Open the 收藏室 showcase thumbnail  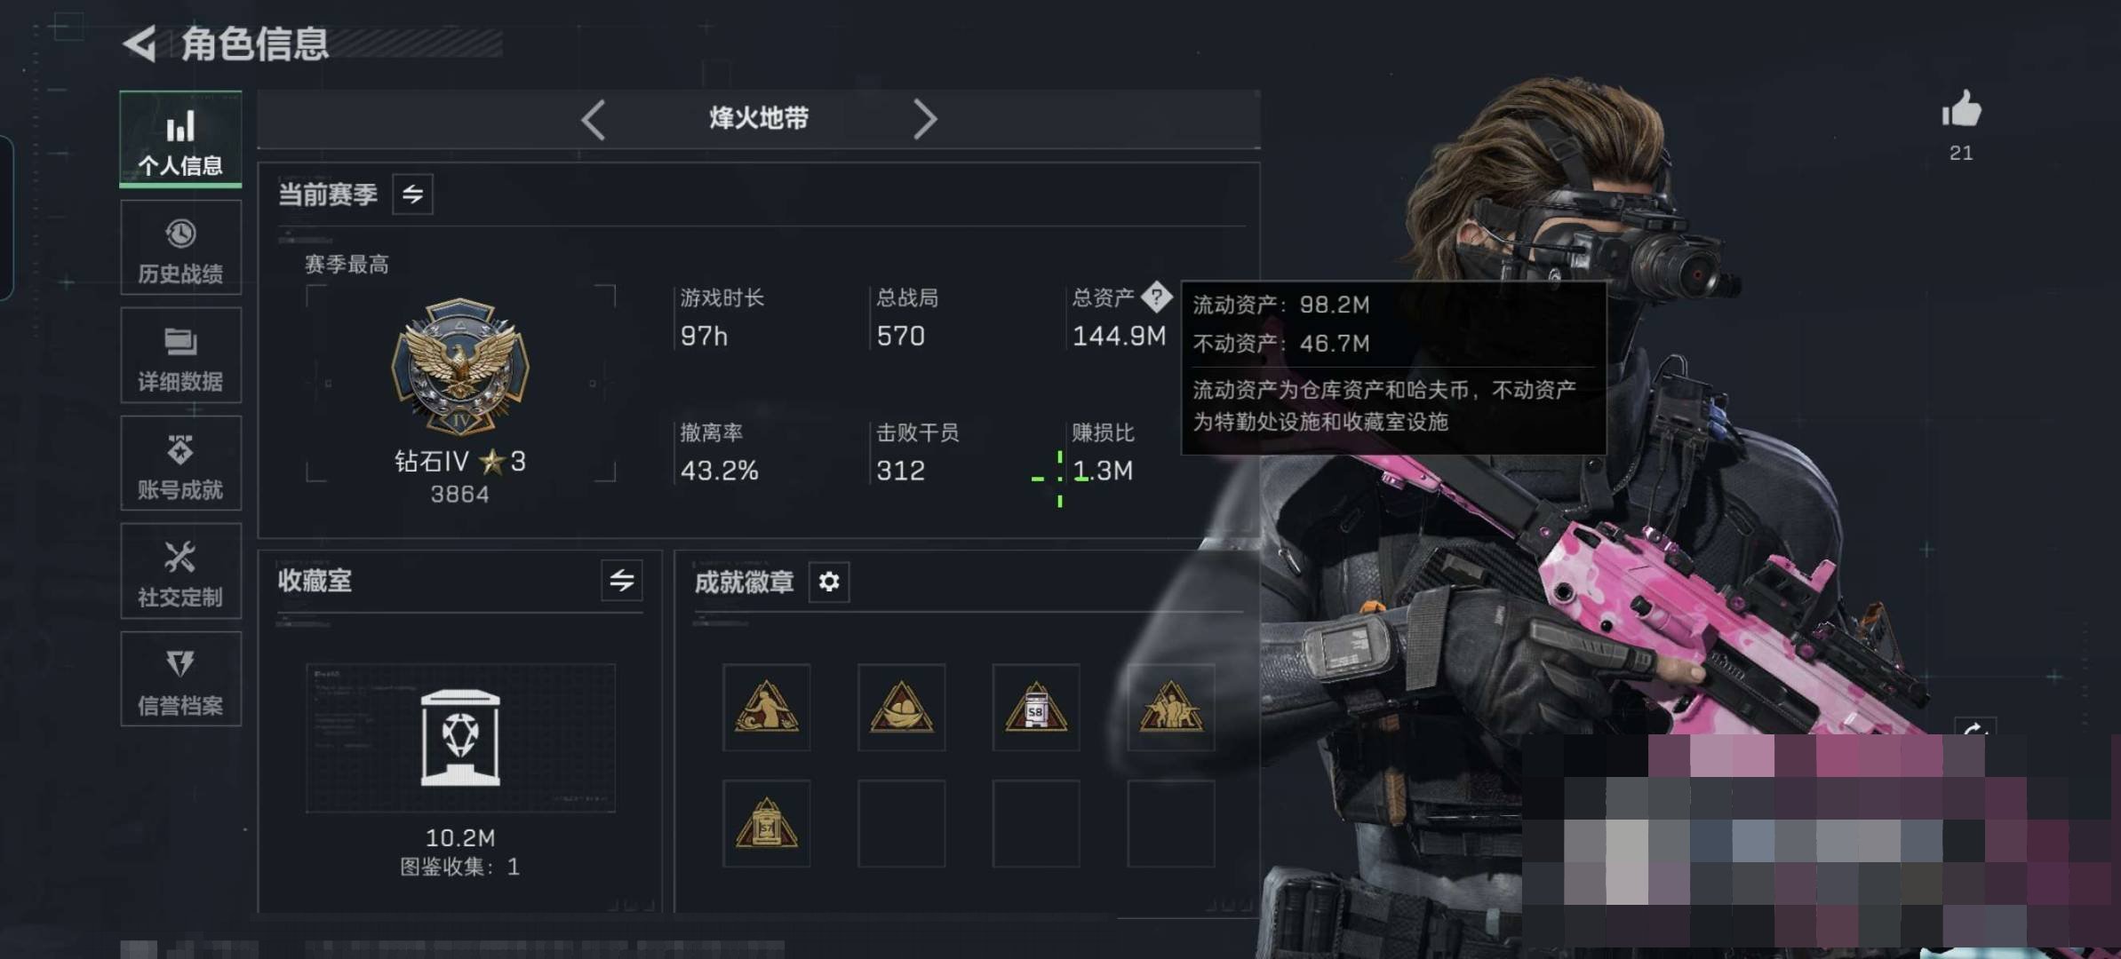tap(460, 738)
